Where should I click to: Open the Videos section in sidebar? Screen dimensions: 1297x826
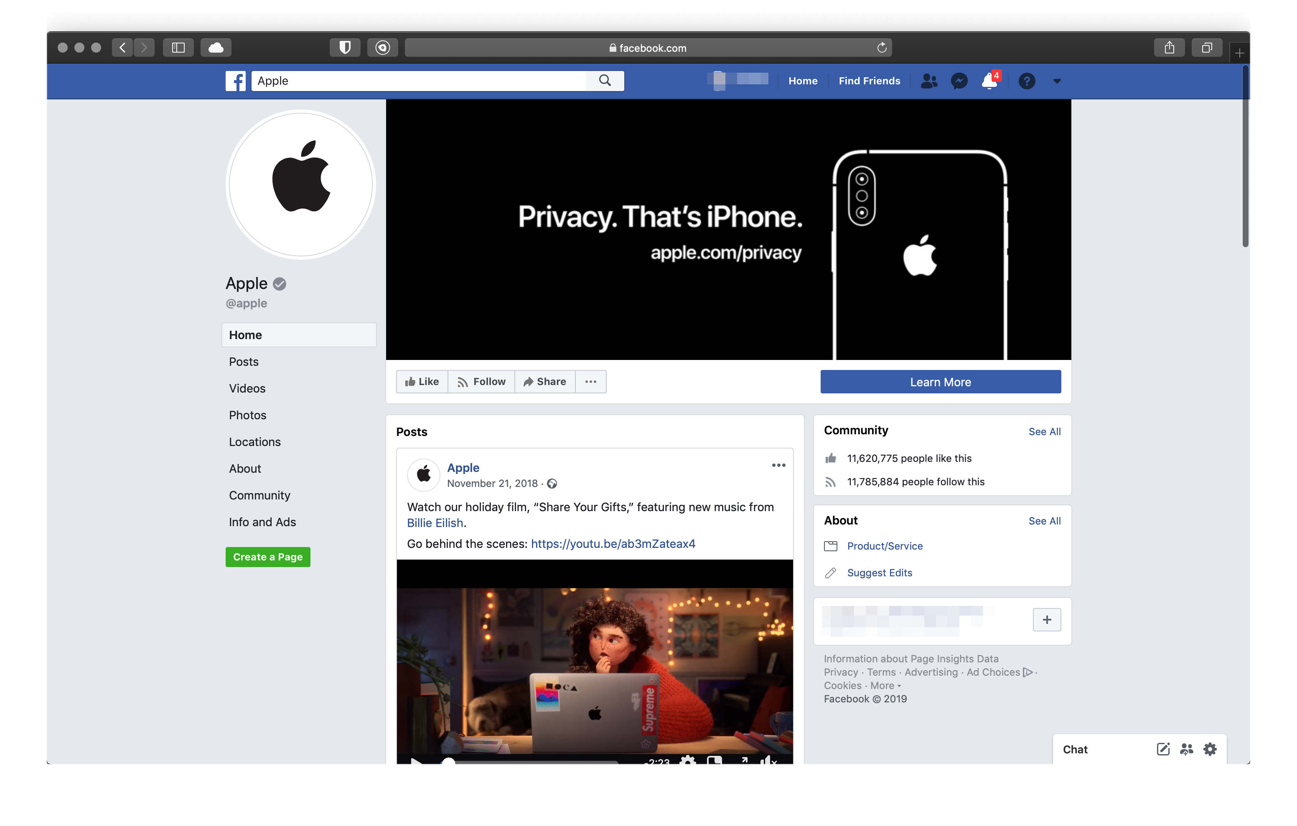pos(247,388)
